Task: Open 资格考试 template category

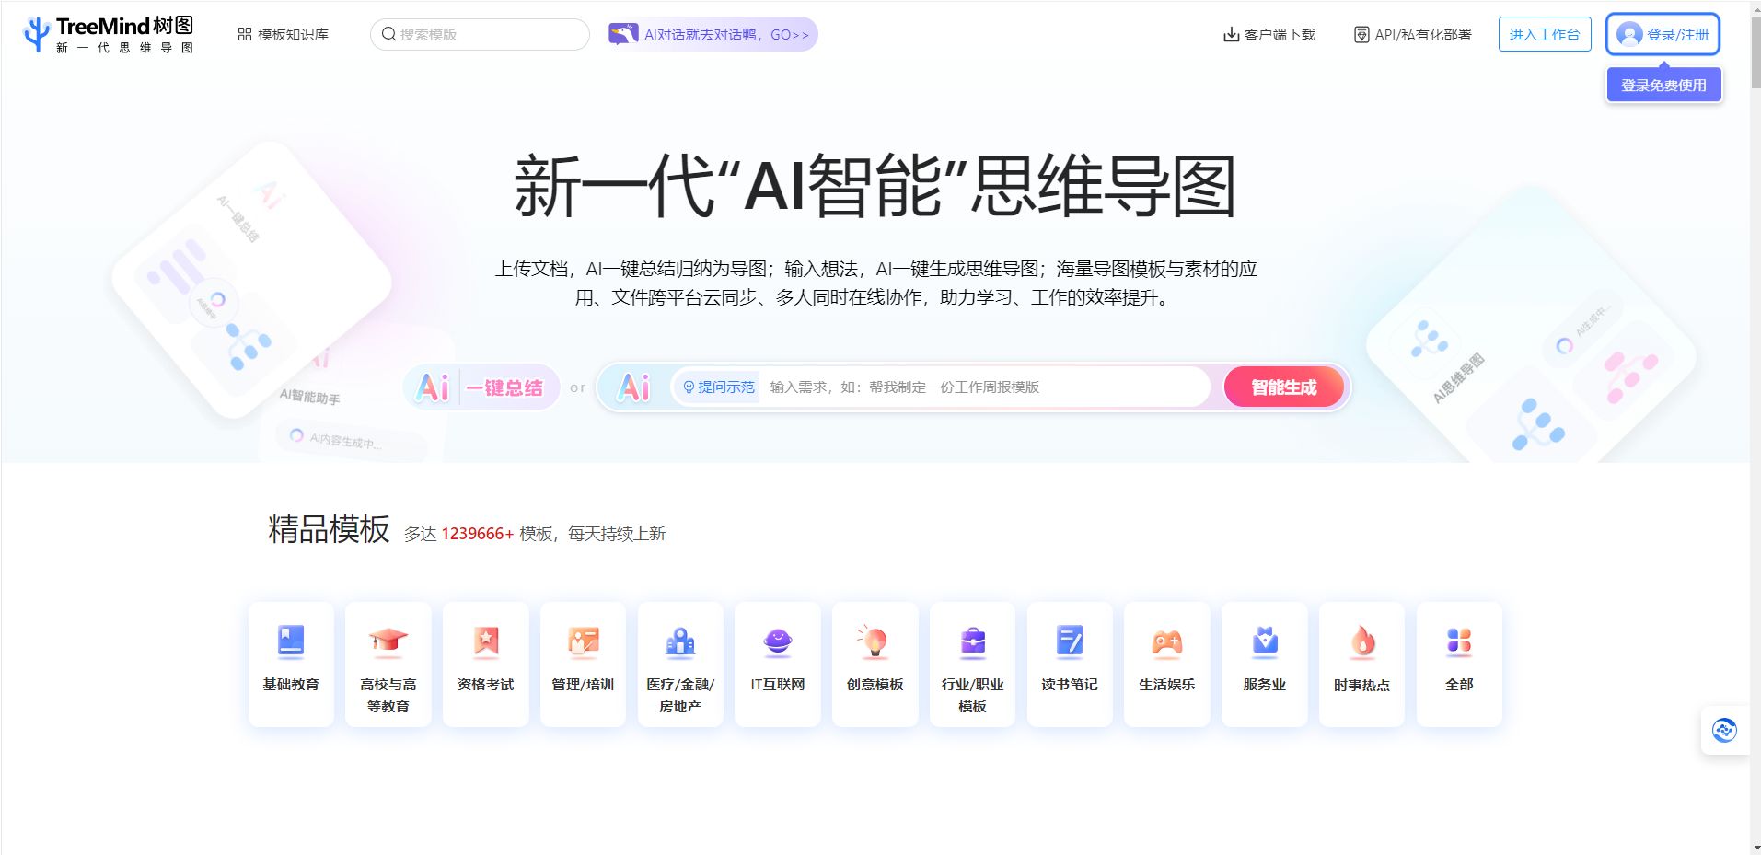Action: 486,664
